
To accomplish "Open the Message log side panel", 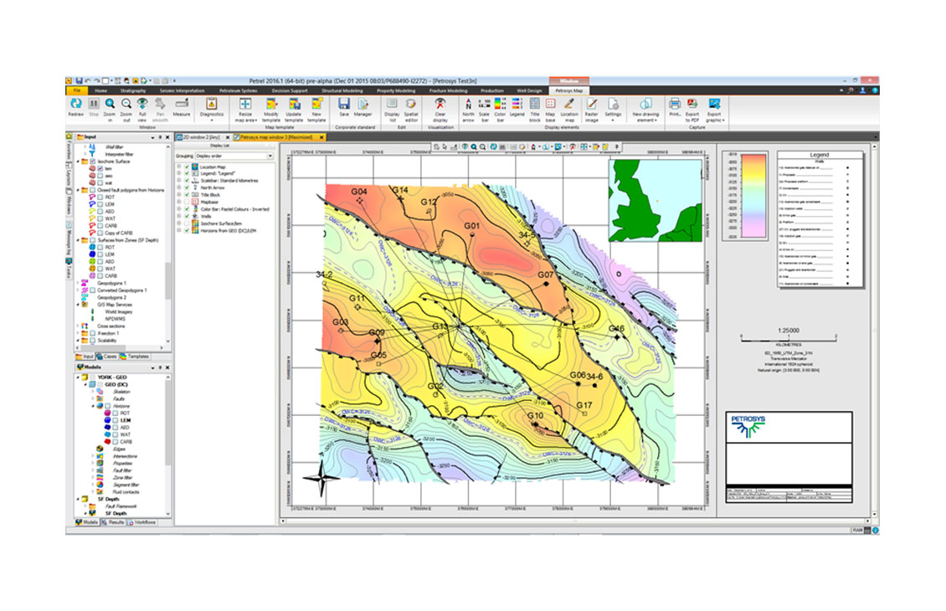I will 69,240.
